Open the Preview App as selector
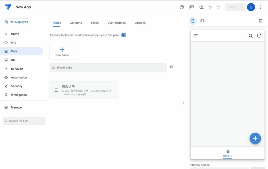The image size is (268, 169). [219, 168]
